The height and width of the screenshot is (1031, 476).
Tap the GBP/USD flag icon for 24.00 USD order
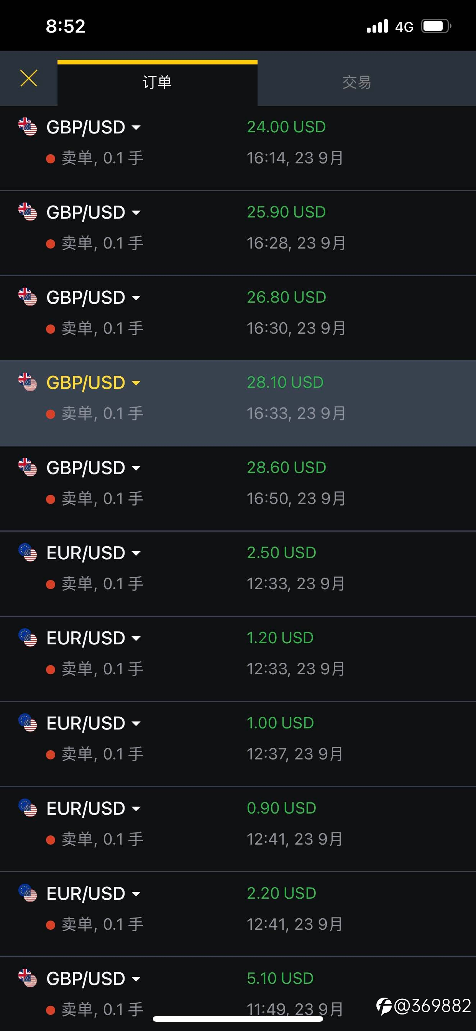pos(28,127)
